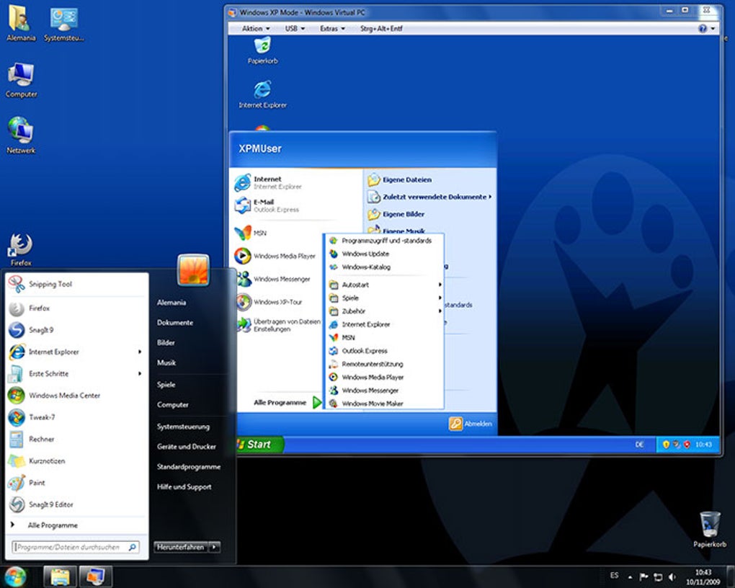
Task: Expand shutdown options arrow beside Herunterfahren
Action: pos(215,547)
